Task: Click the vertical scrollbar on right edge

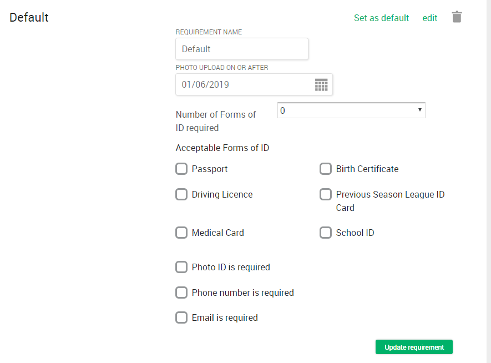Action: (488, 181)
